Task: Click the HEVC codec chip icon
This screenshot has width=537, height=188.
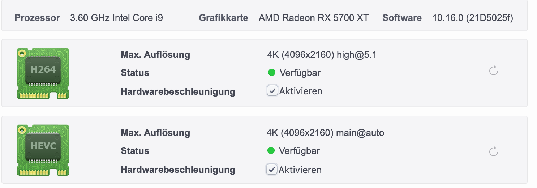Action: point(43,150)
